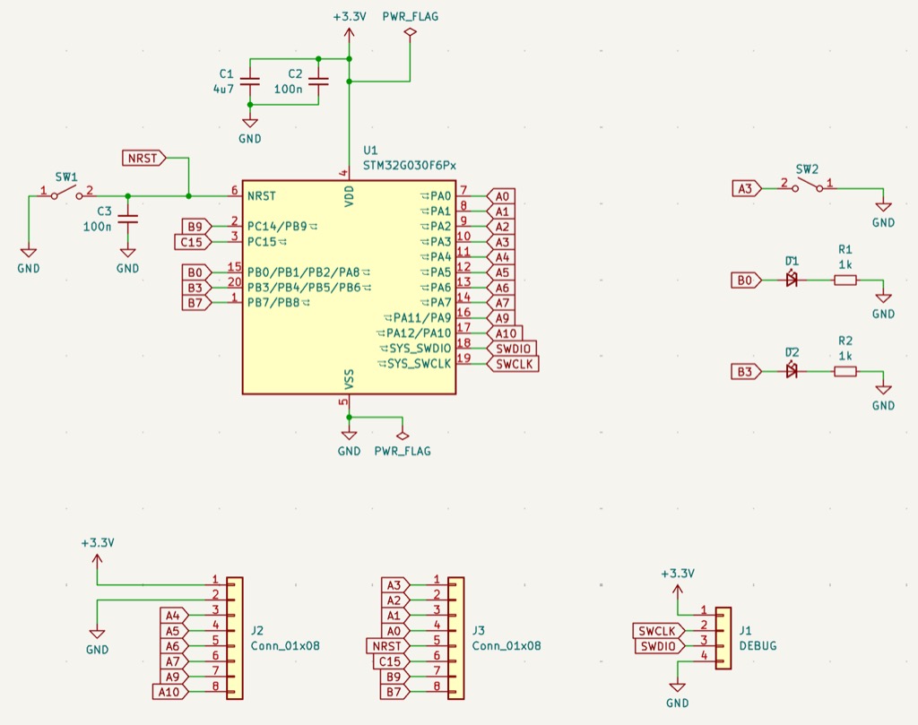Click the B7 label wired to pin 1

pos(195,302)
